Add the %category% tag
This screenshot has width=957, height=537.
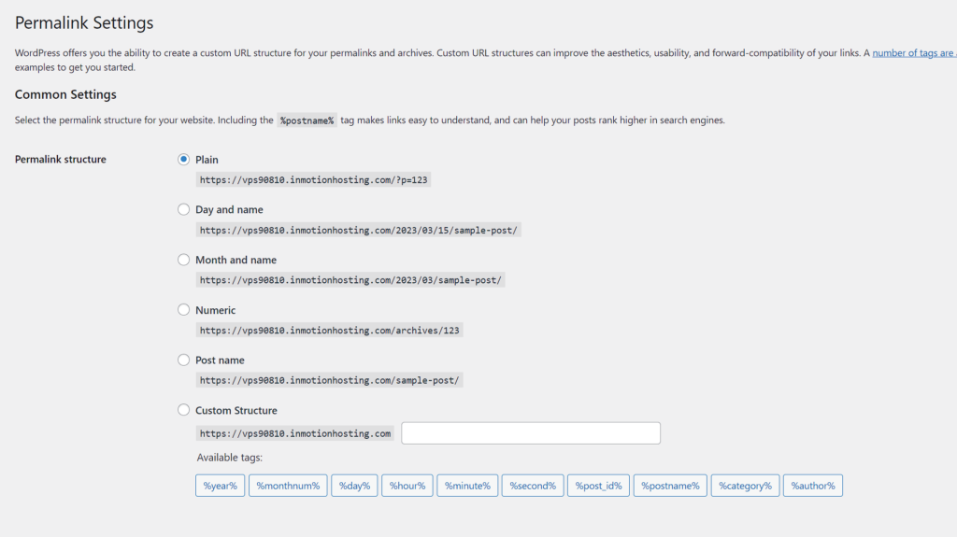pos(745,486)
